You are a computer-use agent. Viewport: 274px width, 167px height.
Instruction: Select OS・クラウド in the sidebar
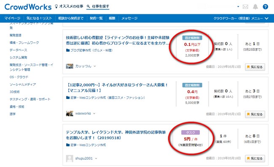(x=19, y=77)
